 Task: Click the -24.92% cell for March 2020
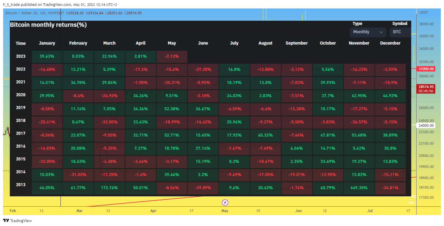[x=109, y=96]
